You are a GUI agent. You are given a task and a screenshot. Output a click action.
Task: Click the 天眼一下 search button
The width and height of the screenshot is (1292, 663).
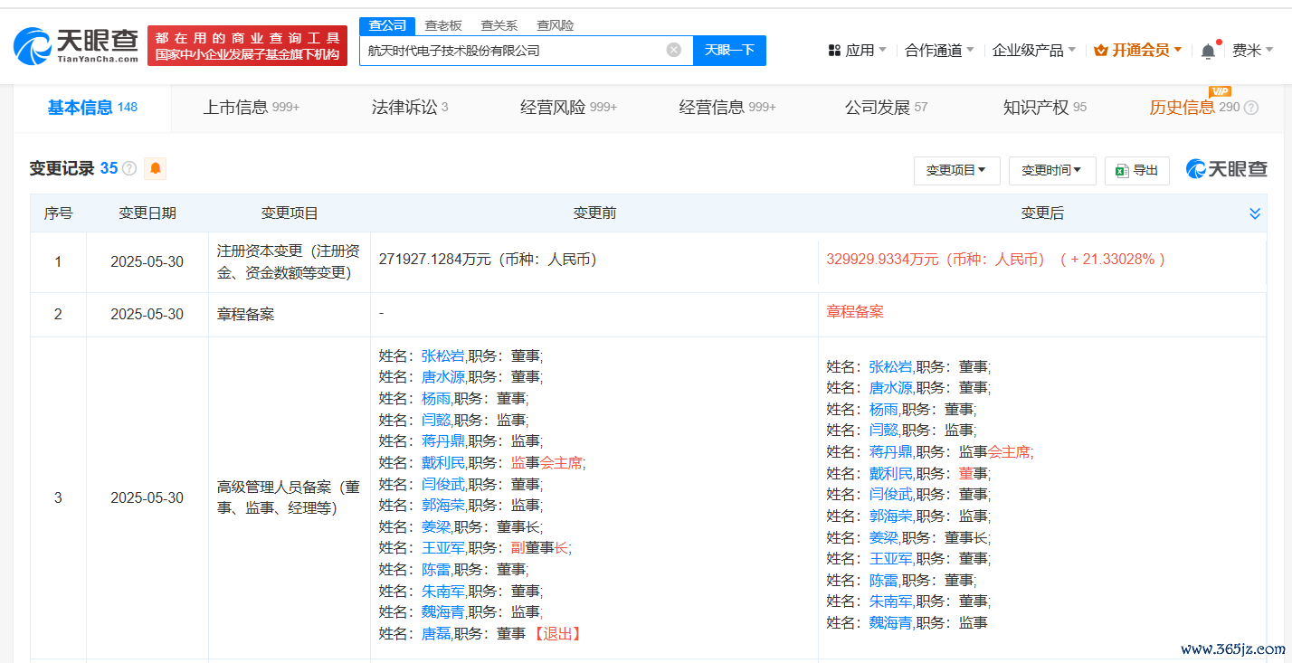pyautogui.click(x=729, y=50)
